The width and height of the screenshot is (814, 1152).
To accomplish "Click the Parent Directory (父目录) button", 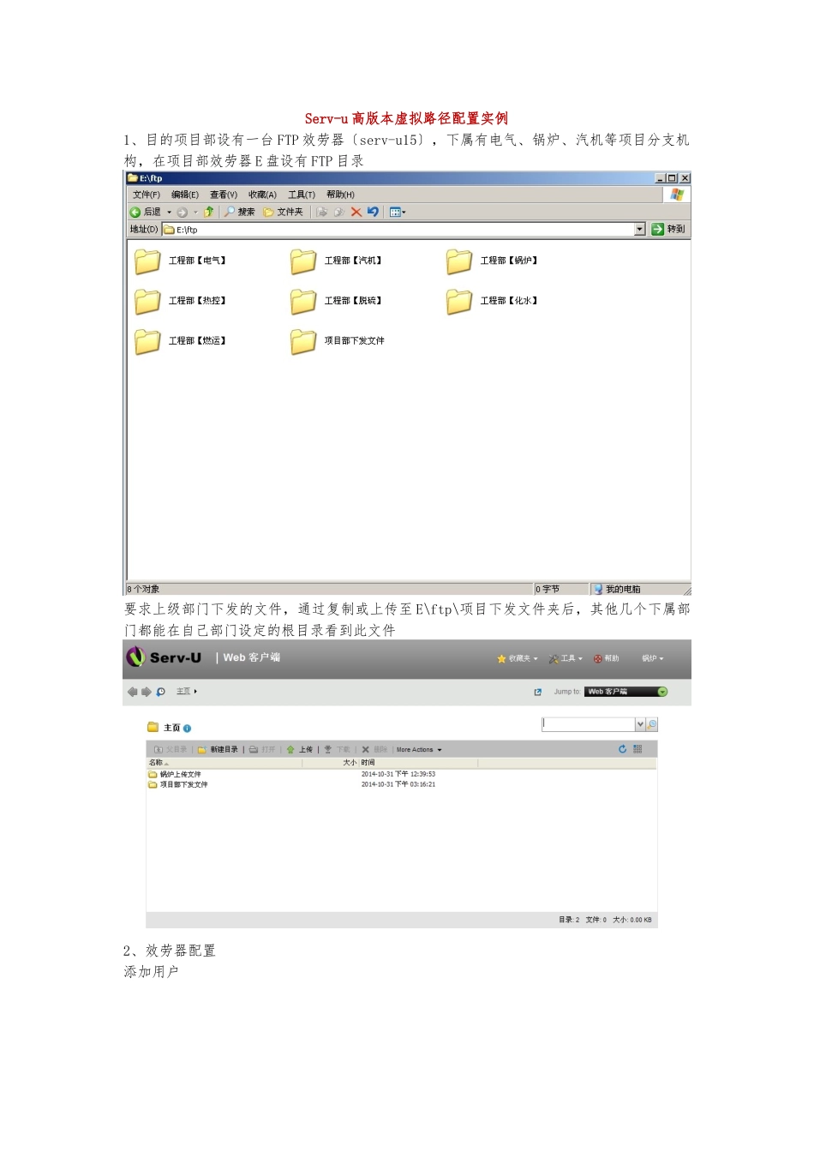I will click(x=170, y=749).
